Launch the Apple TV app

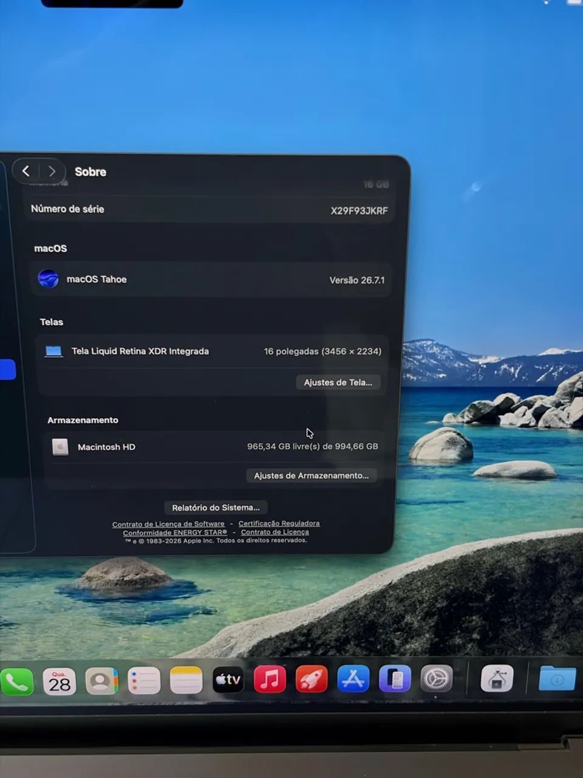(x=228, y=680)
